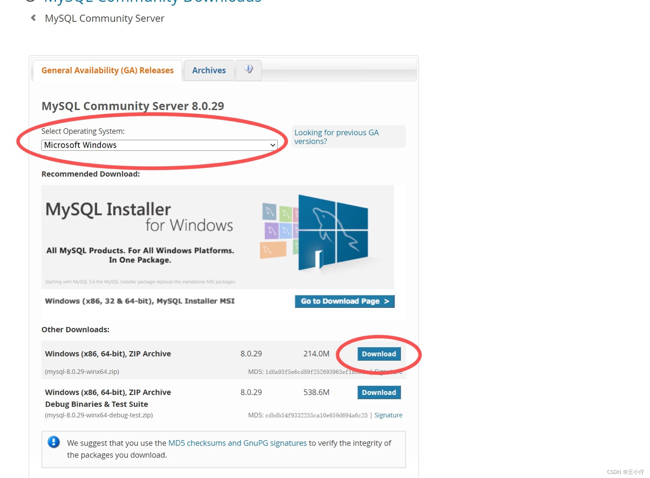Click the back arrow beside MySQL Community Server
The image size is (650, 478).
tap(33, 18)
